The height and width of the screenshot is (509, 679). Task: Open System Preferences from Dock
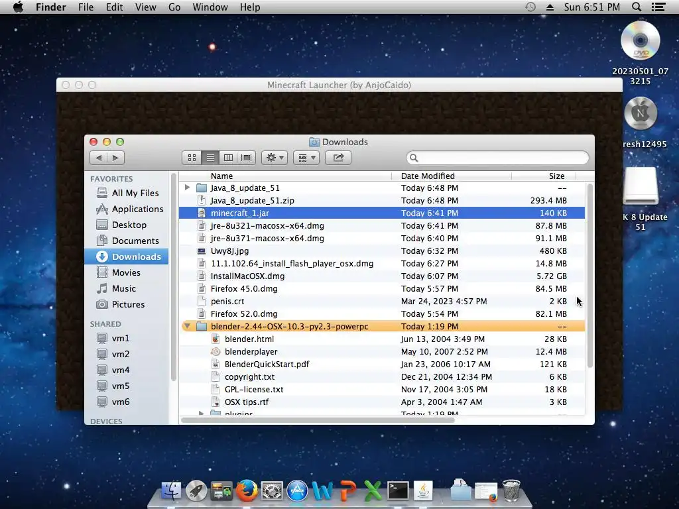(272, 491)
